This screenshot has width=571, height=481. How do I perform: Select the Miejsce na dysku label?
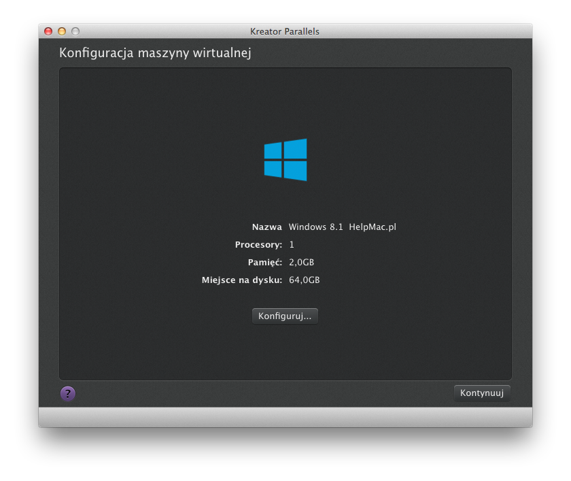[241, 280]
